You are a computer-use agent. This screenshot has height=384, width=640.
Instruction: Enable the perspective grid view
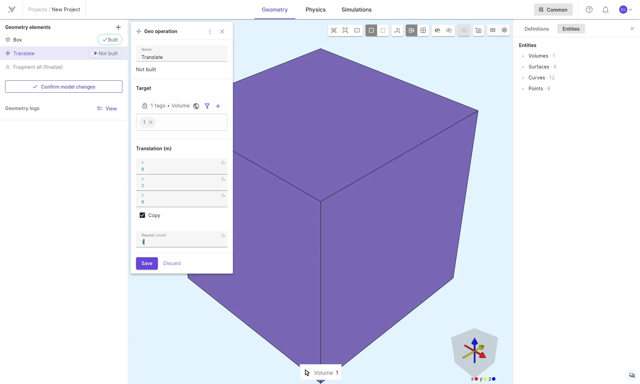coord(412,30)
